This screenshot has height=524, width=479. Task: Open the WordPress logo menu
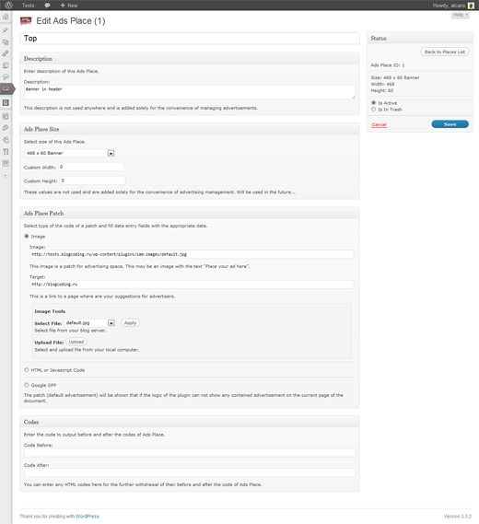(x=8, y=5)
